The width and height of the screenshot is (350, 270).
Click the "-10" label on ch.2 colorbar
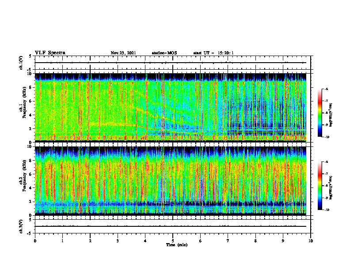click(327, 210)
